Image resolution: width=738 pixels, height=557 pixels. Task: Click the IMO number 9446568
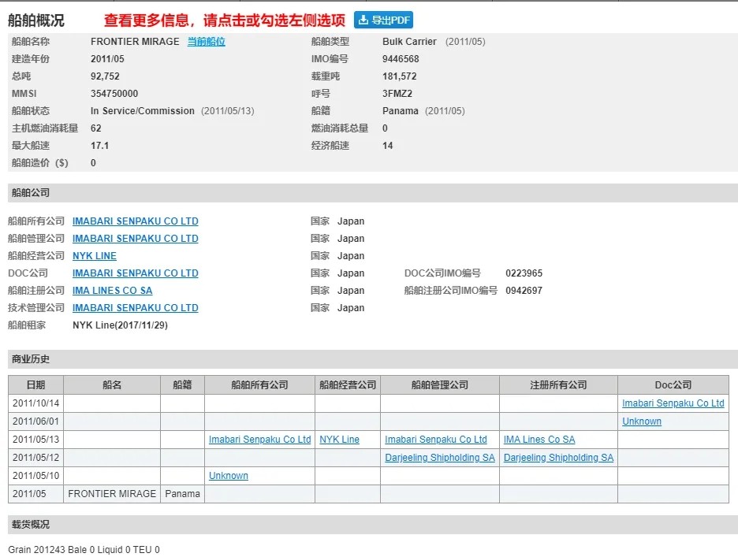(x=401, y=59)
